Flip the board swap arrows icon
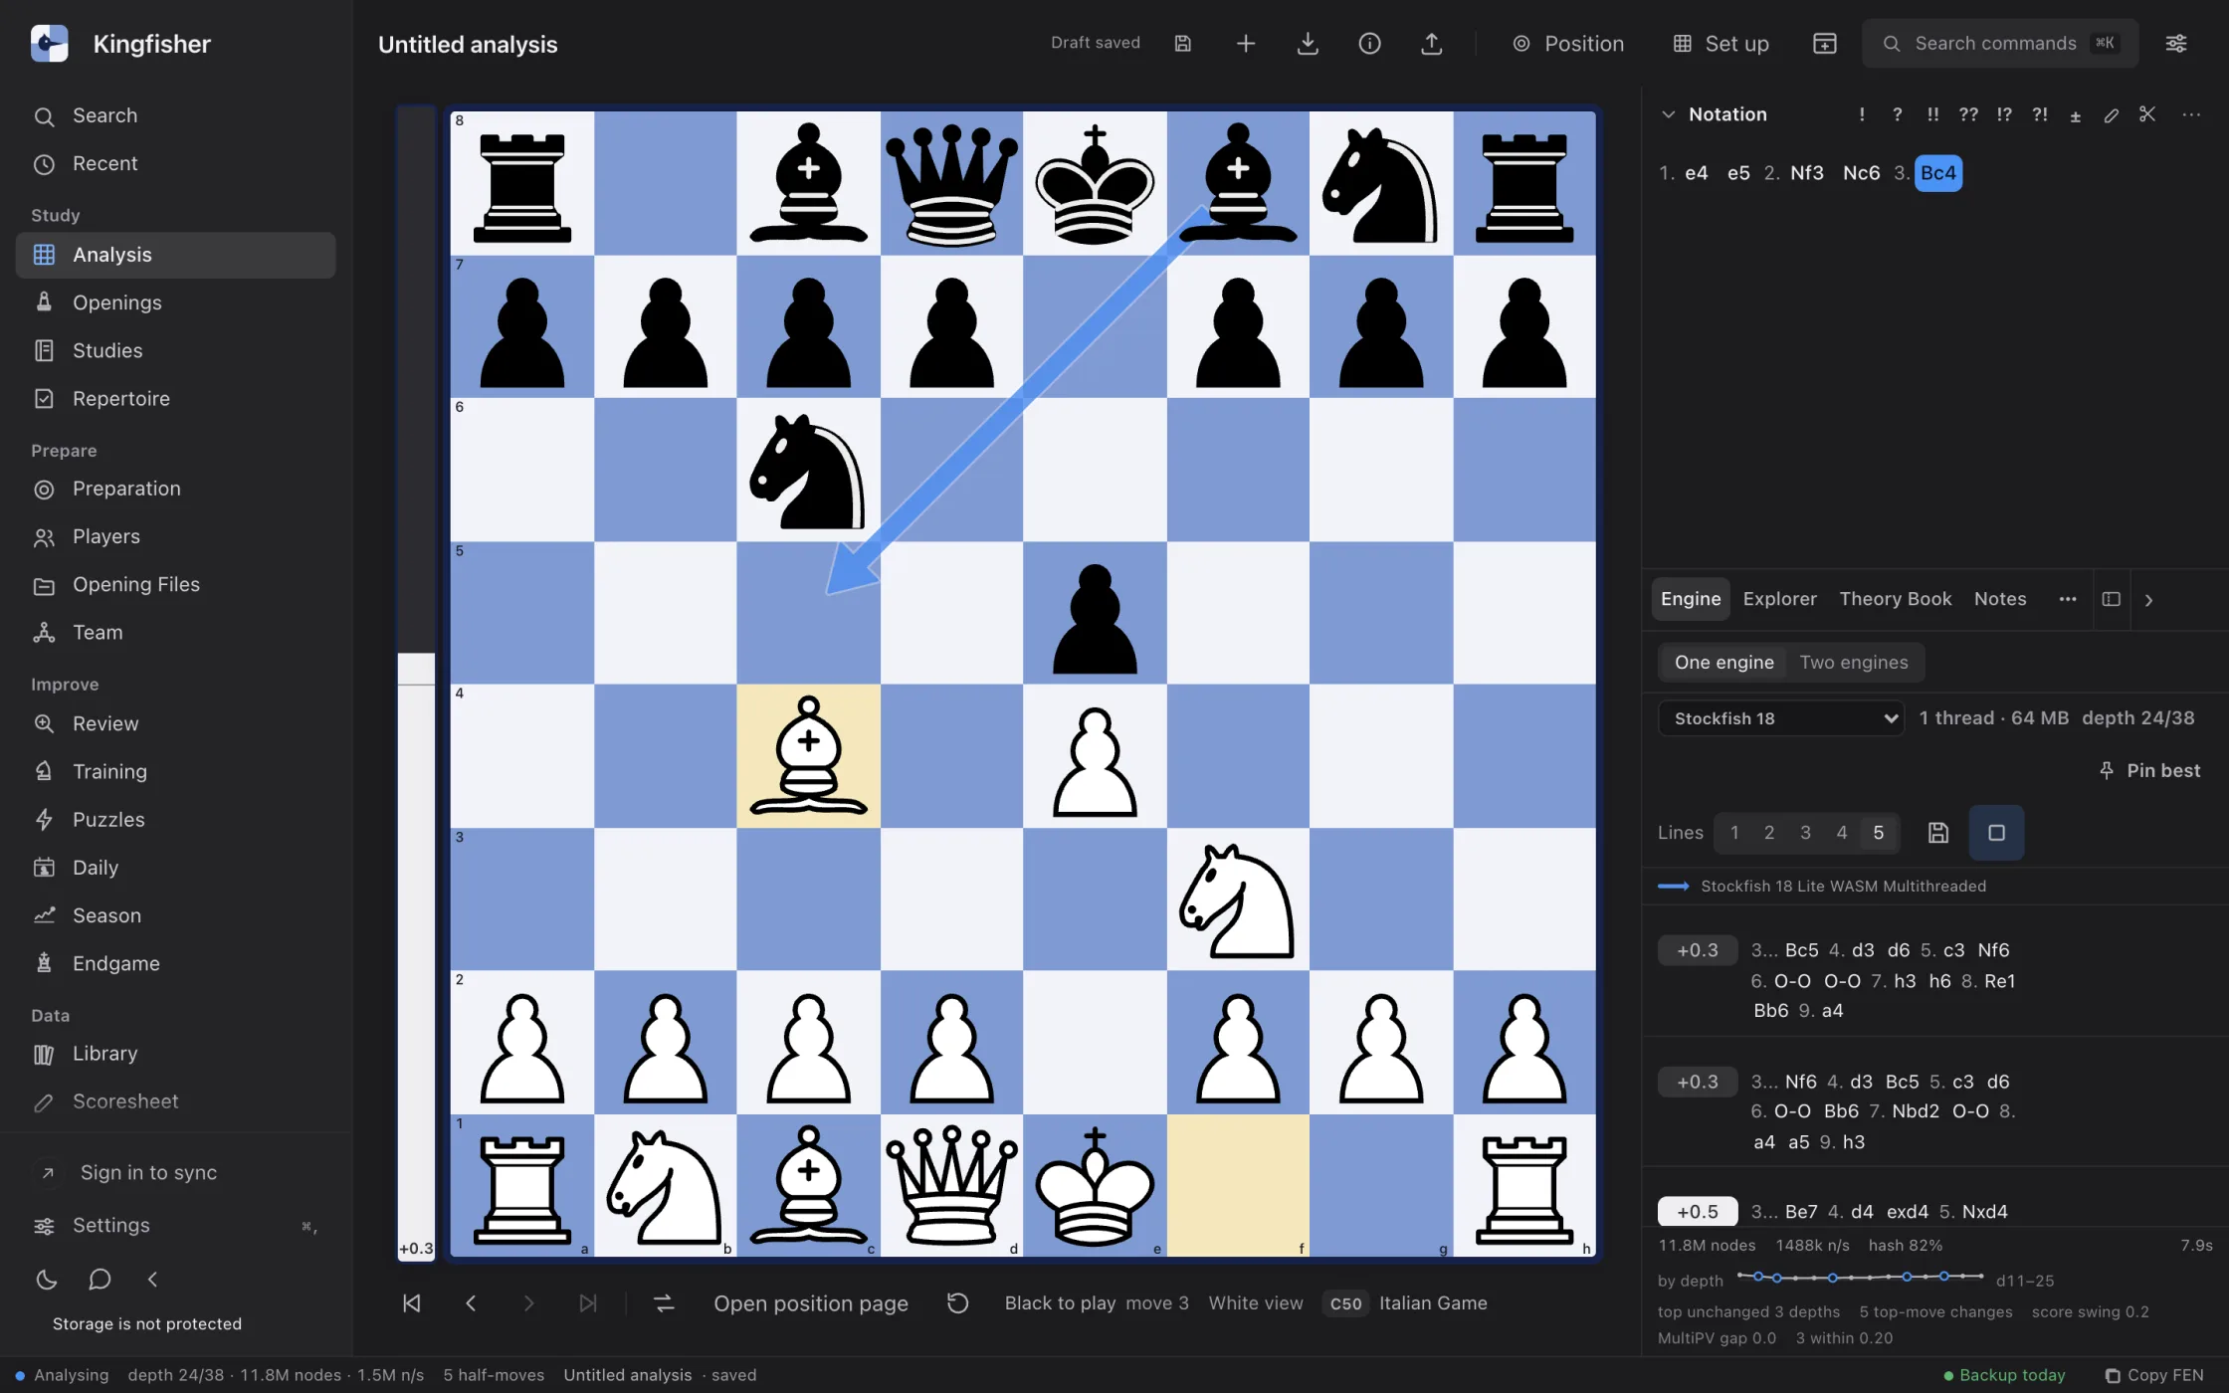 [x=664, y=1303]
